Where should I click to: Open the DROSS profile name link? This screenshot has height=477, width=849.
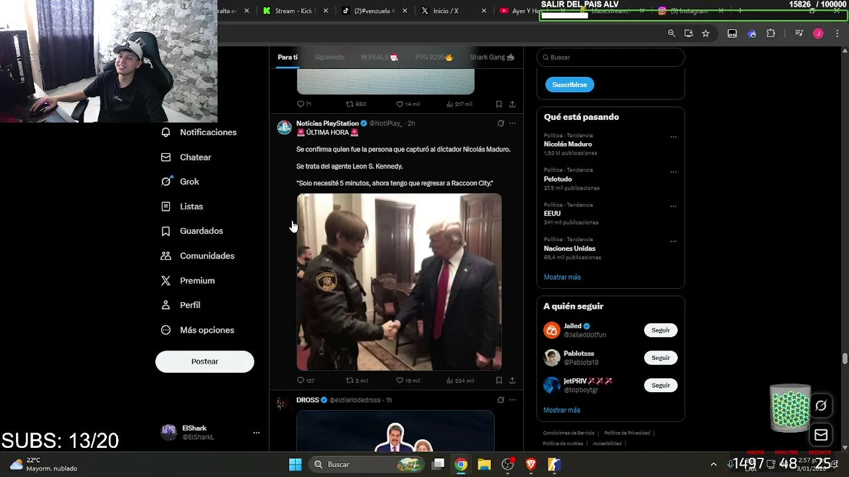coord(308,400)
